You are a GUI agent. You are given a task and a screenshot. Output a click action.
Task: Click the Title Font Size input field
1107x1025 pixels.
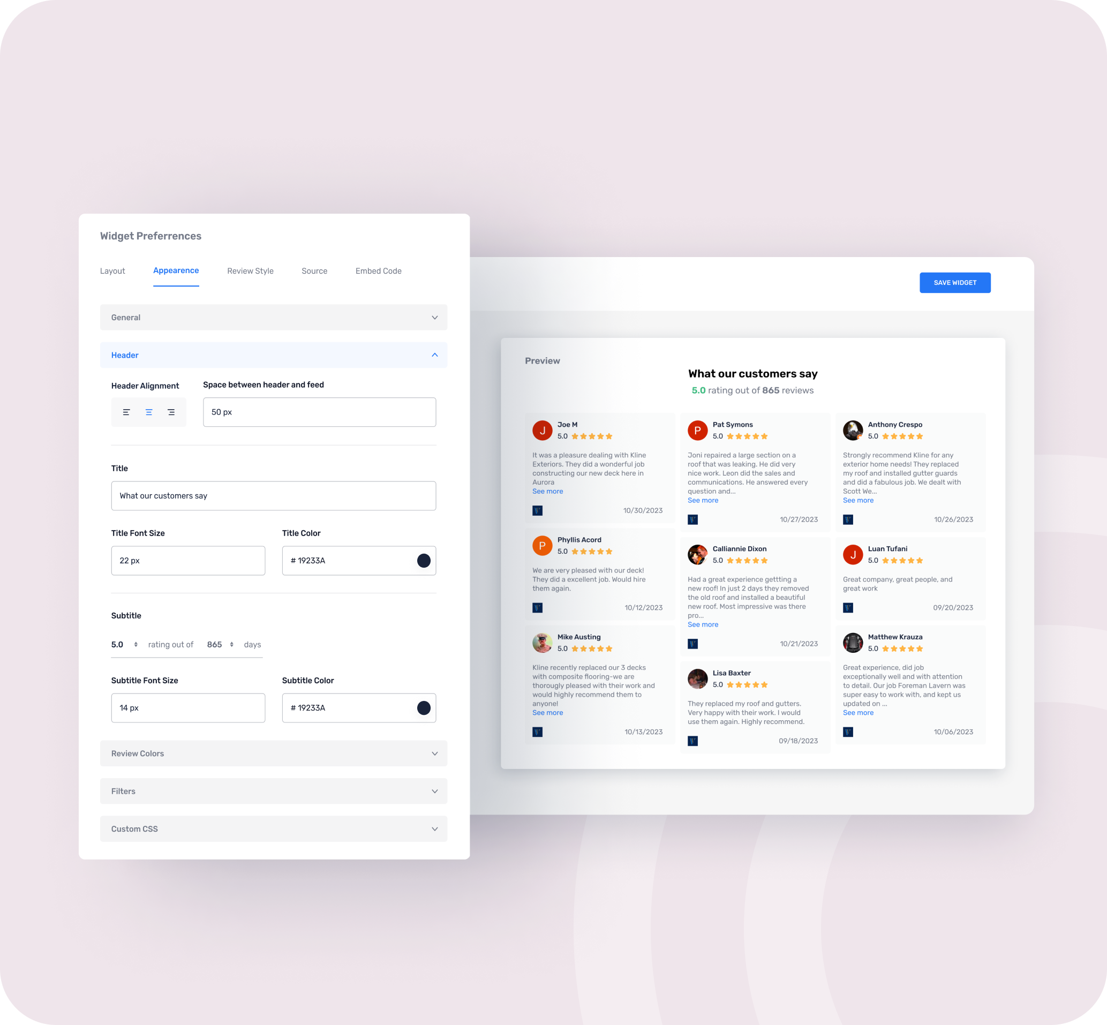(187, 559)
